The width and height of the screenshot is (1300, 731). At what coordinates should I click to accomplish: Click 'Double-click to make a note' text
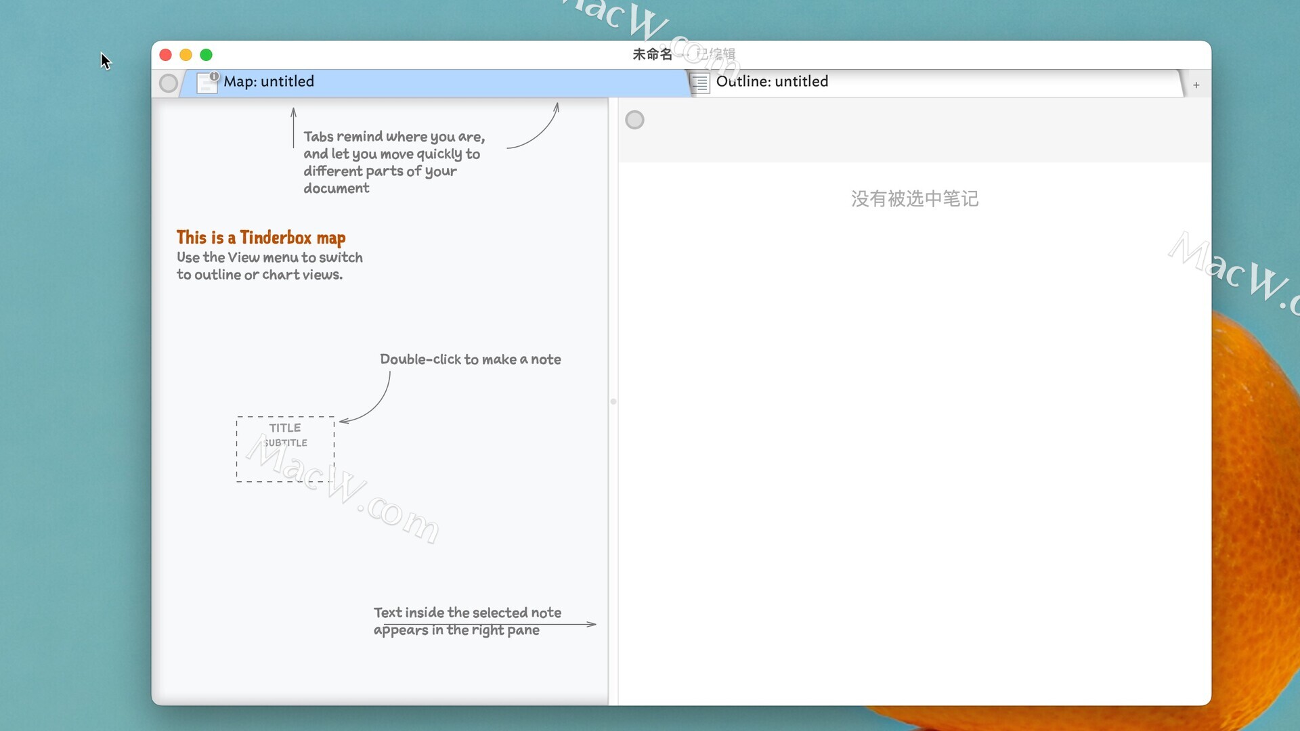[470, 359]
